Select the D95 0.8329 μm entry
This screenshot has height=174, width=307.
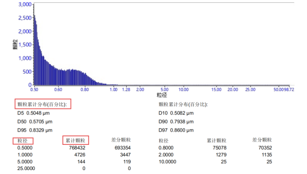coord(35,130)
